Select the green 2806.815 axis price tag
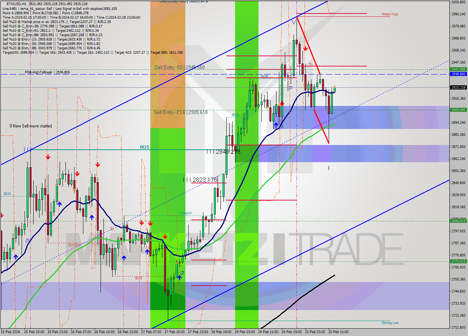The width and height of the screenshot is (468, 336). click(x=458, y=221)
